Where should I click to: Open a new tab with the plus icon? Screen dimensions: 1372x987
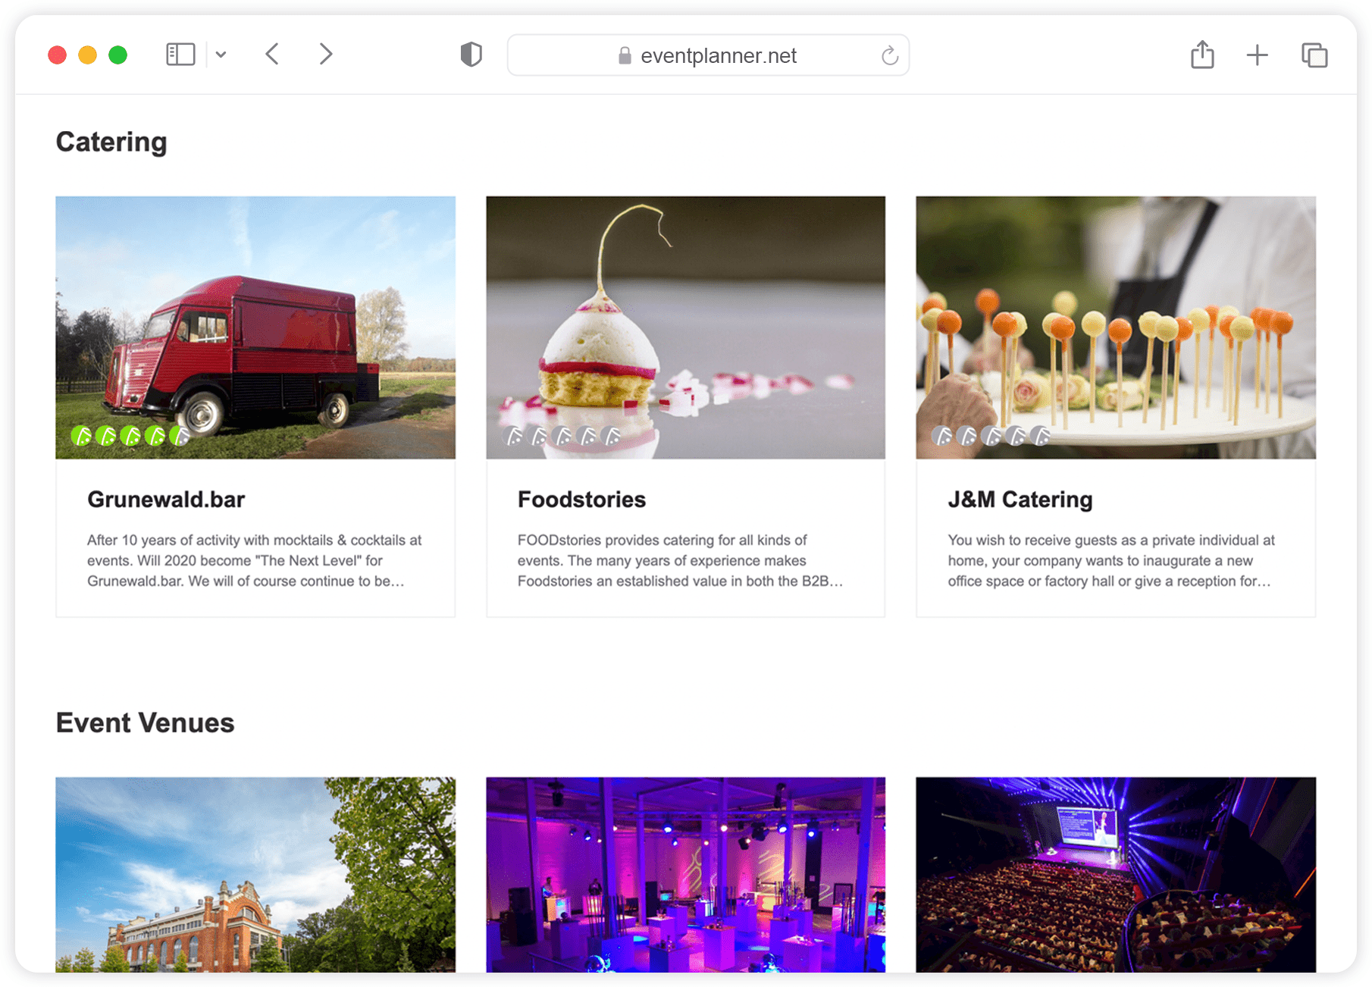[x=1257, y=54]
